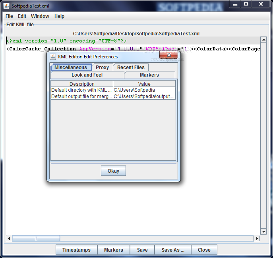This screenshot has width=273, height=258.
Task: Maximize the SoftpediaTest.xml window
Action: pos(246,4)
